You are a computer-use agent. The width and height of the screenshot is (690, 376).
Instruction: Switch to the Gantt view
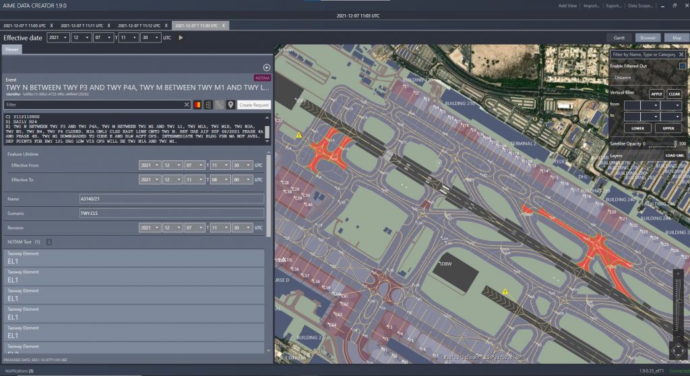click(x=619, y=38)
